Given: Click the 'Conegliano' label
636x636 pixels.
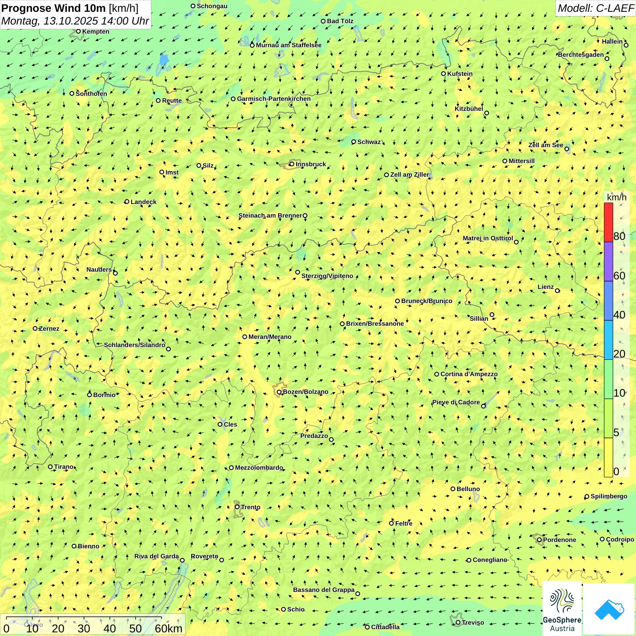Looking at the screenshot, I should click(x=490, y=560).
